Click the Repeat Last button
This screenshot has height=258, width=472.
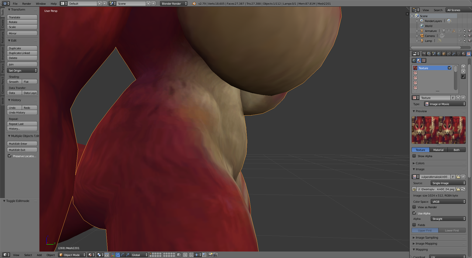[22, 124]
